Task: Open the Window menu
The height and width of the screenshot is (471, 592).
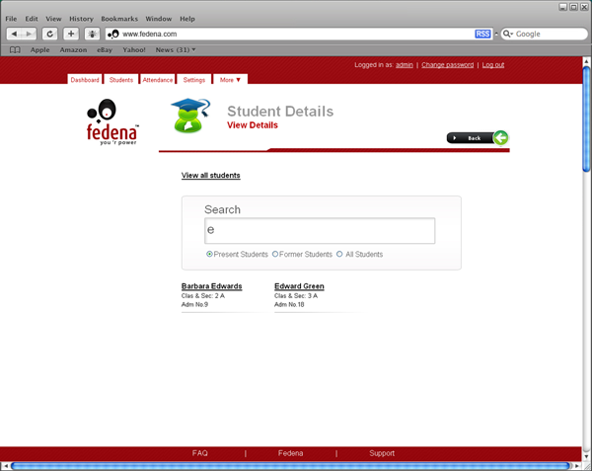Action: pyautogui.click(x=159, y=19)
